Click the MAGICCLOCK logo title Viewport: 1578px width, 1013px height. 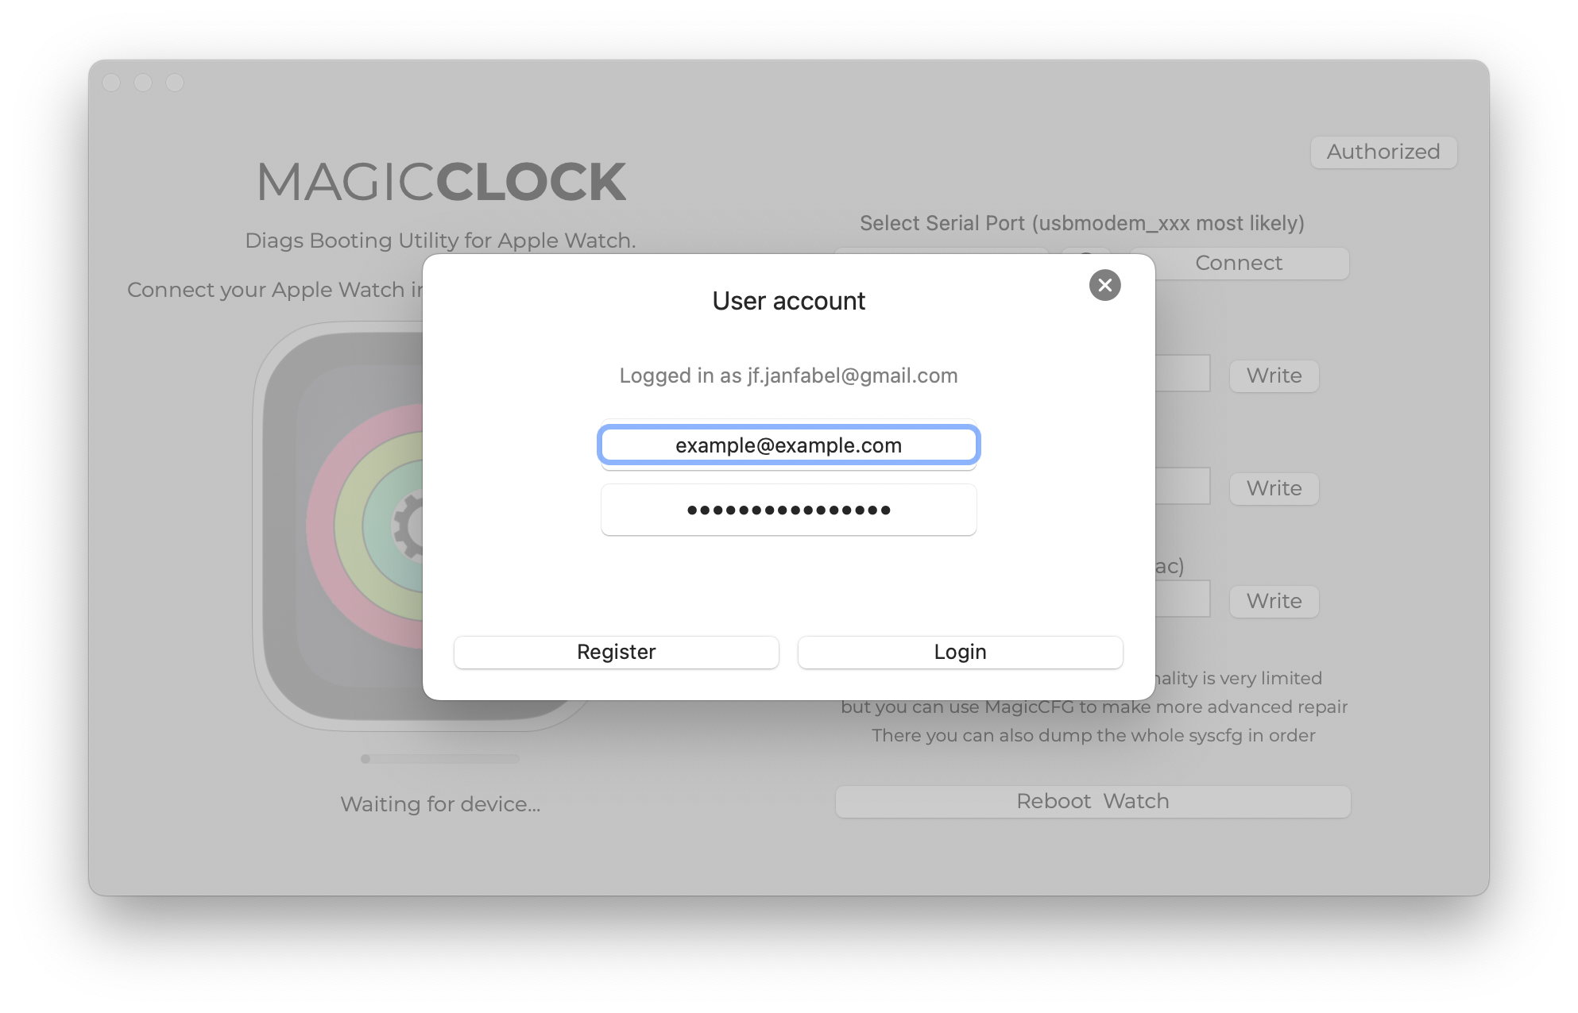click(x=441, y=182)
